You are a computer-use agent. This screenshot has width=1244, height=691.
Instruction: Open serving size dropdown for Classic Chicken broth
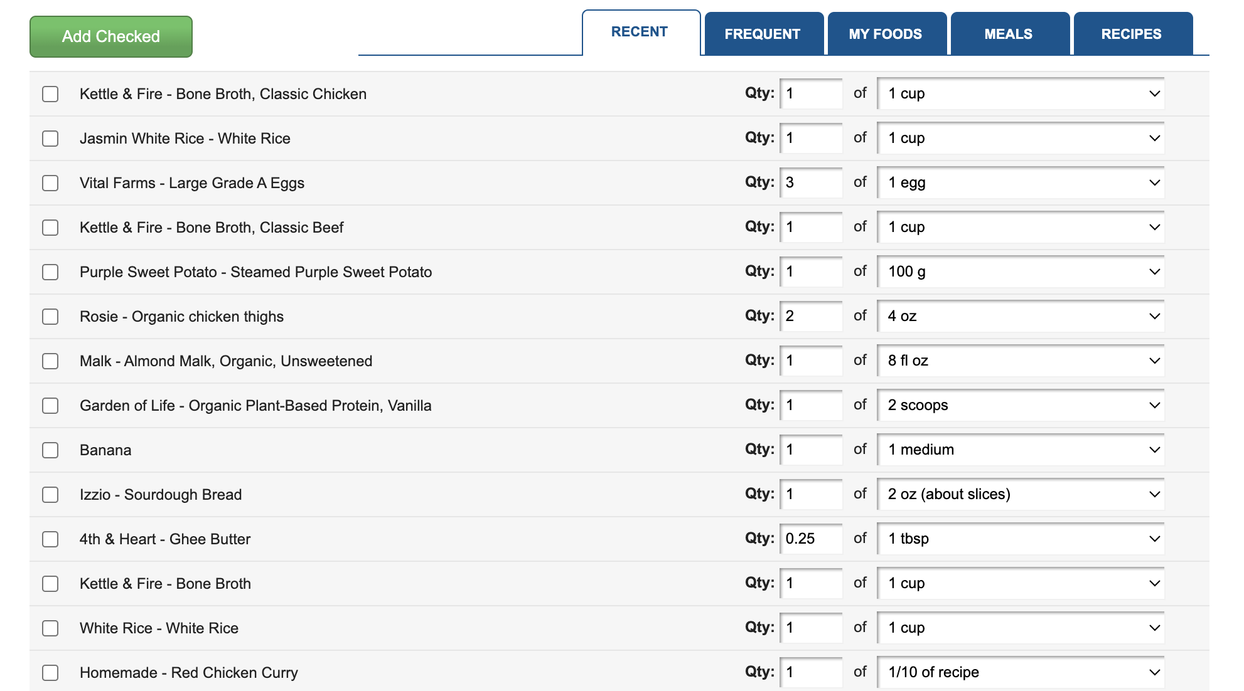[x=1021, y=93]
